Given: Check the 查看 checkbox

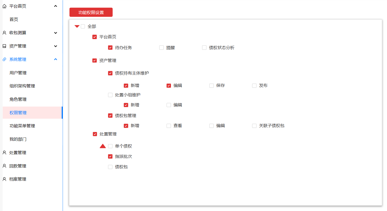Looking at the screenshot, I should (169, 126).
